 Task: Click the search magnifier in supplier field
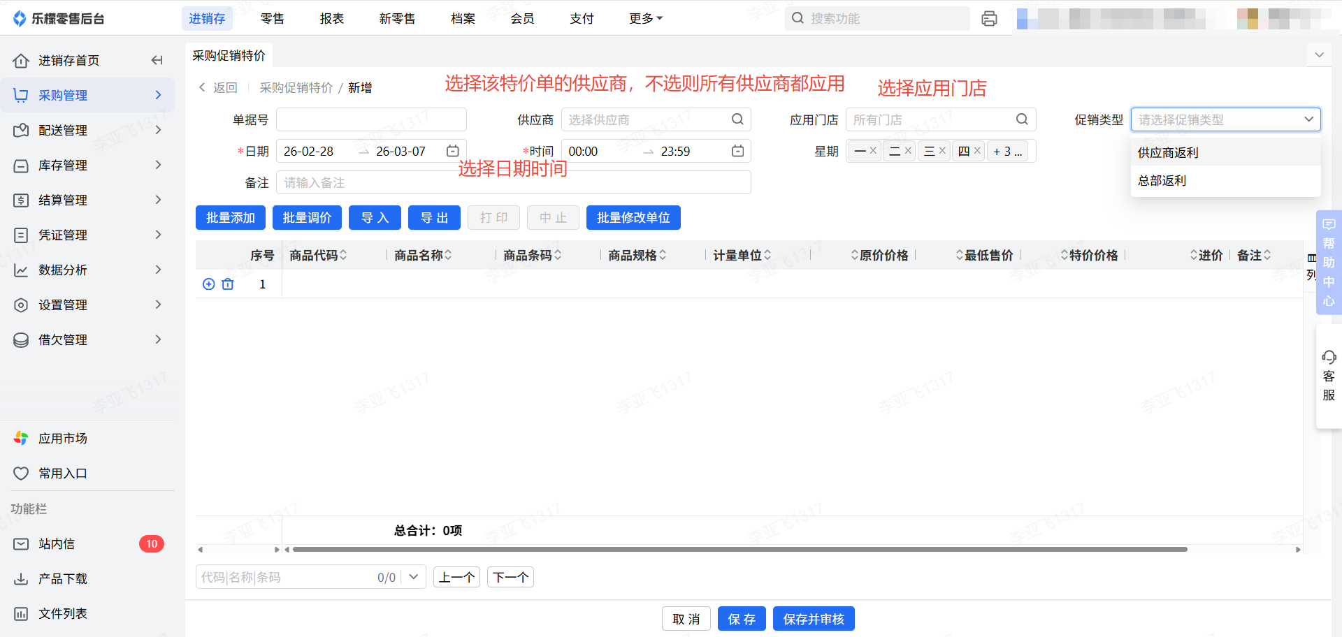point(737,119)
